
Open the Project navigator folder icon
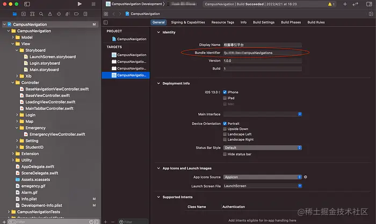pyautogui.click(x=15, y=14)
